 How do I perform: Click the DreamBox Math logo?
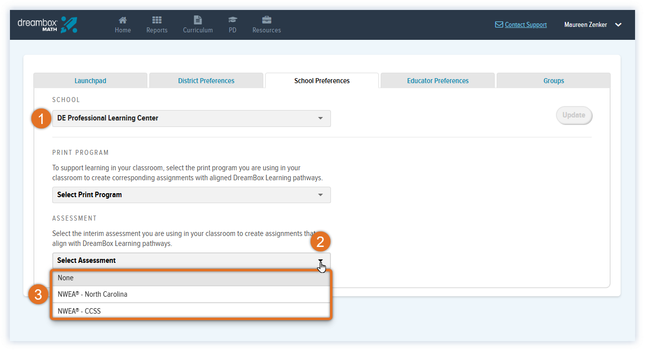click(47, 24)
